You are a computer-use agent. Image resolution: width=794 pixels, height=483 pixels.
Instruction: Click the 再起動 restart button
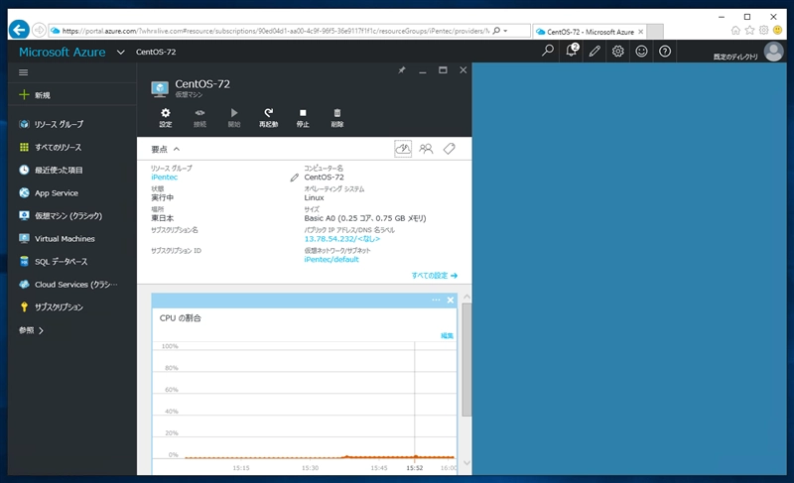(268, 117)
